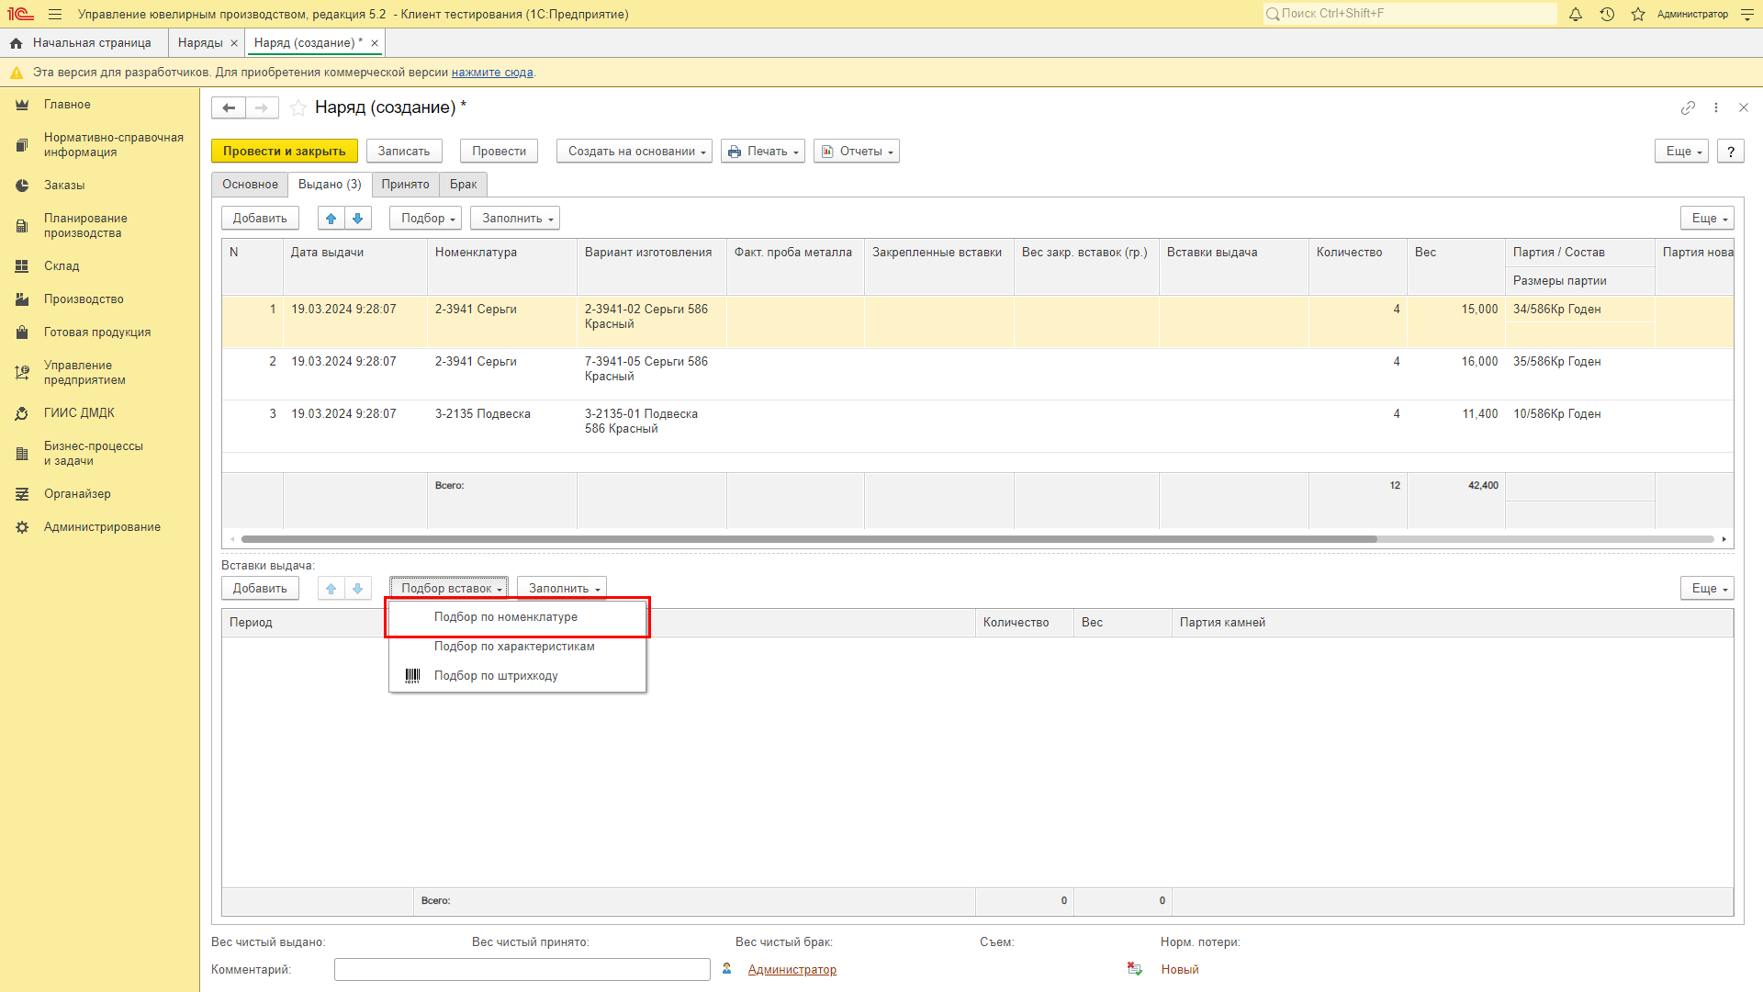
Task: Expand Отчеты dropdown
Action: [857, 152]
